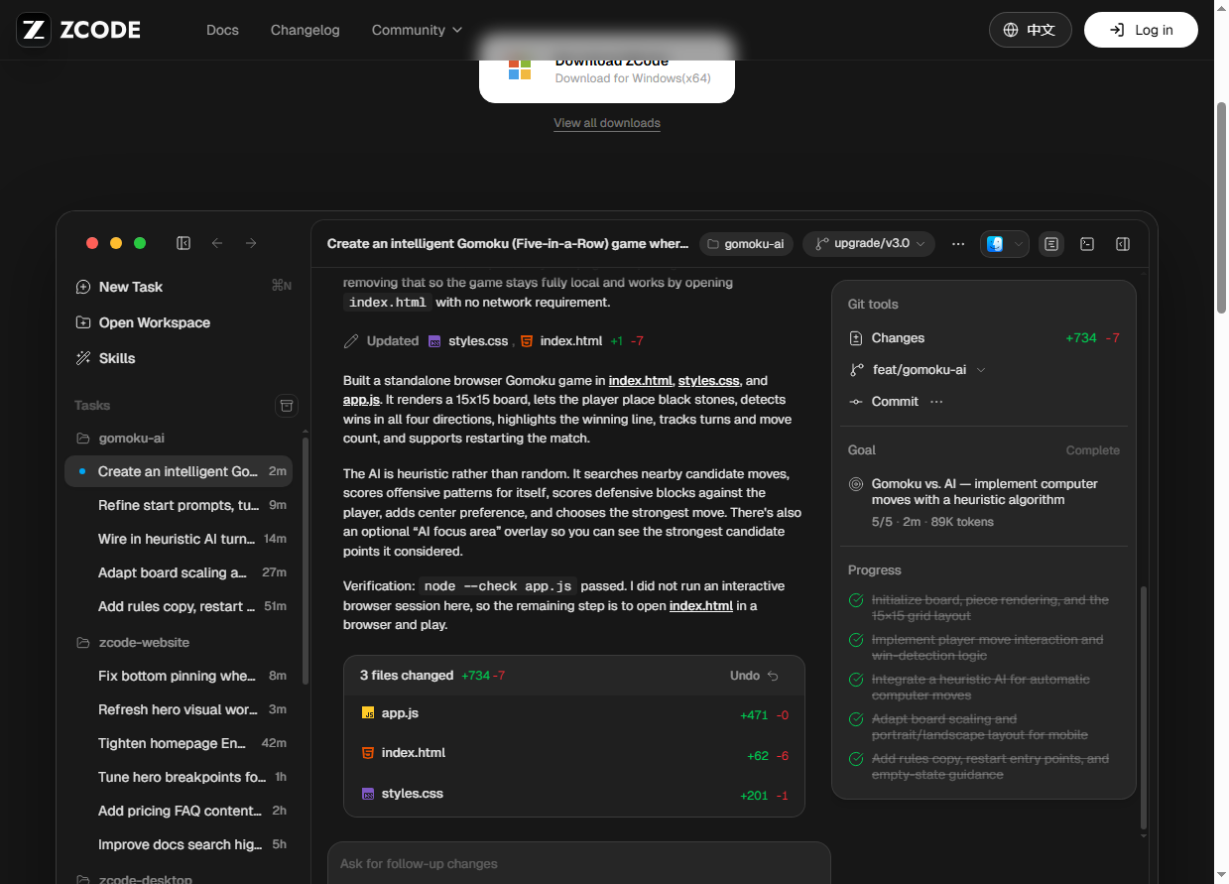This screenshot has width=1229, height=884.
Task: Click Download for Windows(x64) button
Action: [x=607, y=71]
